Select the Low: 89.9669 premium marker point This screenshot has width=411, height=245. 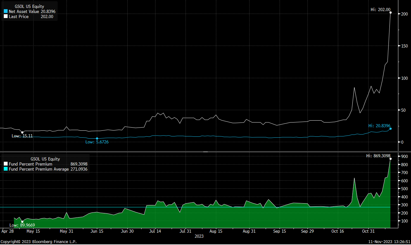point(22,222)
